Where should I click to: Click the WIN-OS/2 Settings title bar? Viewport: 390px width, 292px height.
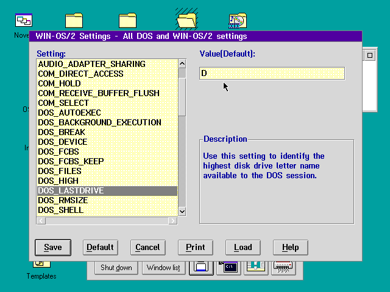196,36
